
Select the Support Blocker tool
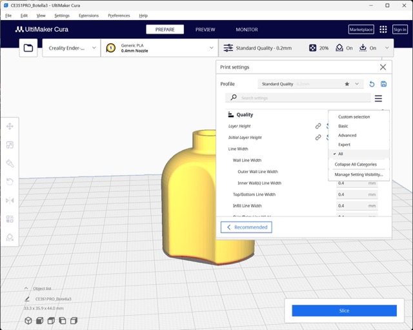click(x=10, y=237)
